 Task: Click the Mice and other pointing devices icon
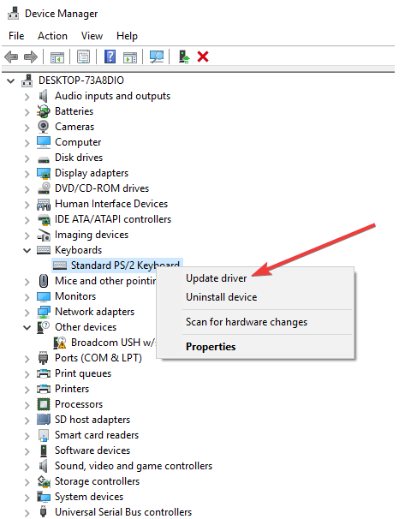[x=44, y=281]
